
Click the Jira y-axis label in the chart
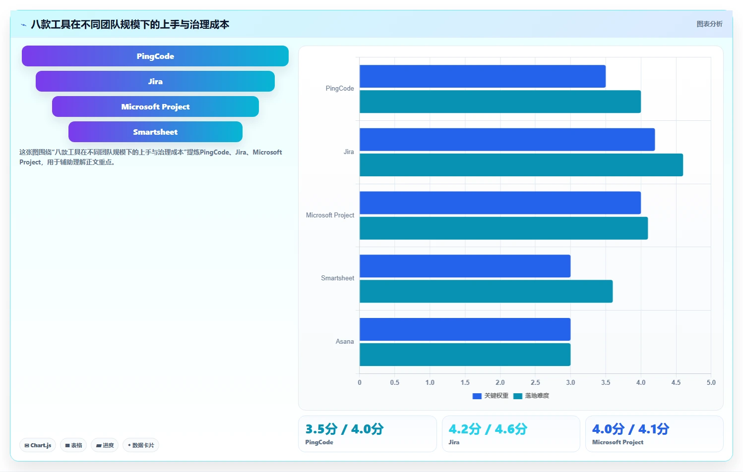tap(349, 152)
